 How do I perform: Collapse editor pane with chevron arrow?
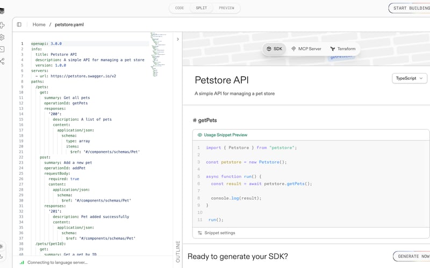pyautogui.click(x=178, y=39)
